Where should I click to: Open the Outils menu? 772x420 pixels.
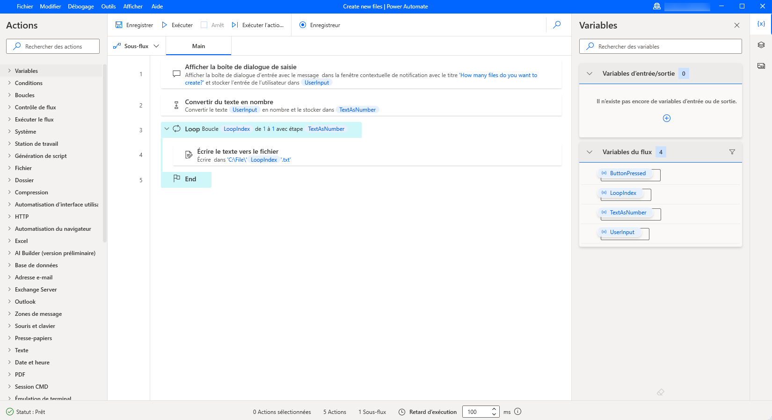tap(109, 7)
